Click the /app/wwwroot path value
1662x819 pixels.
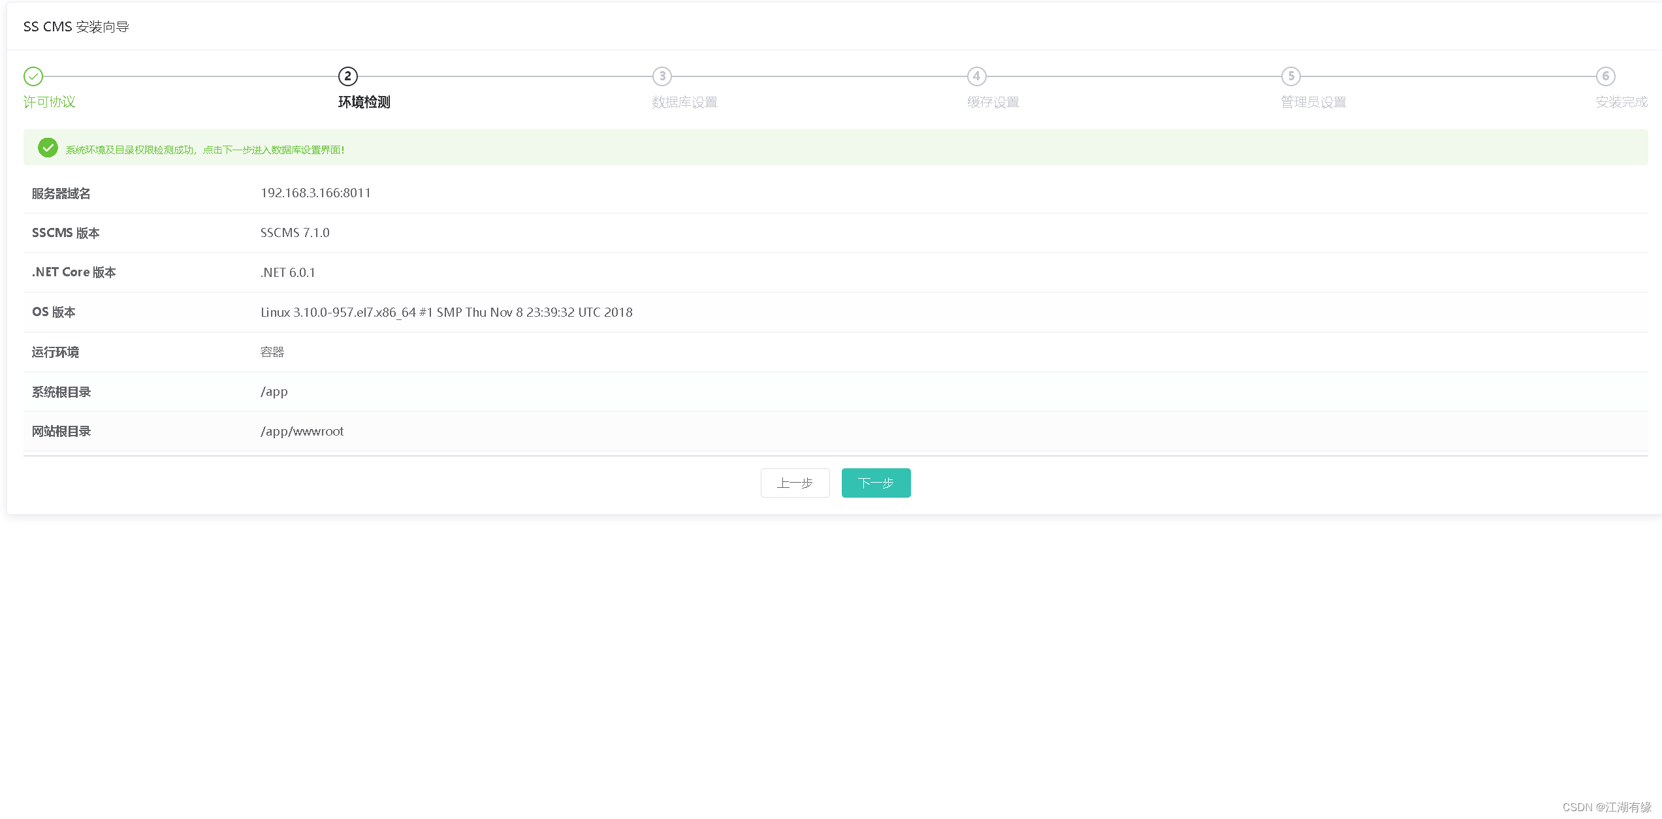tap(302, 431)
